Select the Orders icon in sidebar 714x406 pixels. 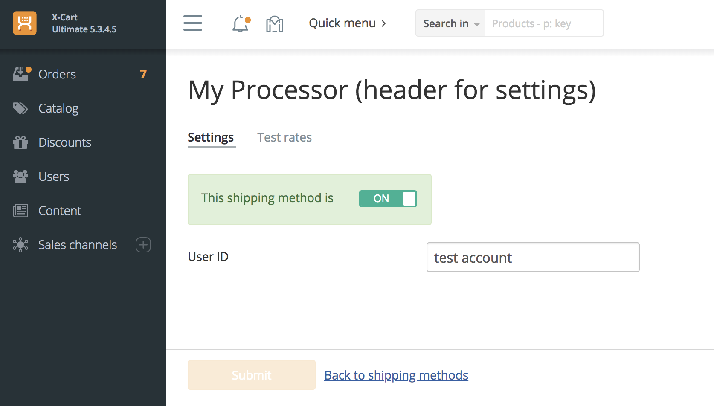[20, 73]
